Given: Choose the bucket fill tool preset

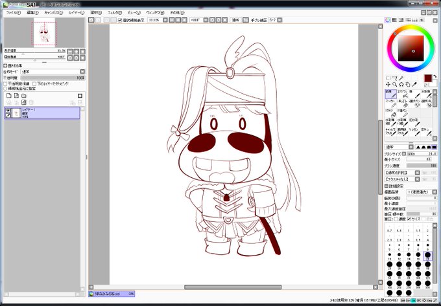Looking at the screenshot, I should point(390,113).
